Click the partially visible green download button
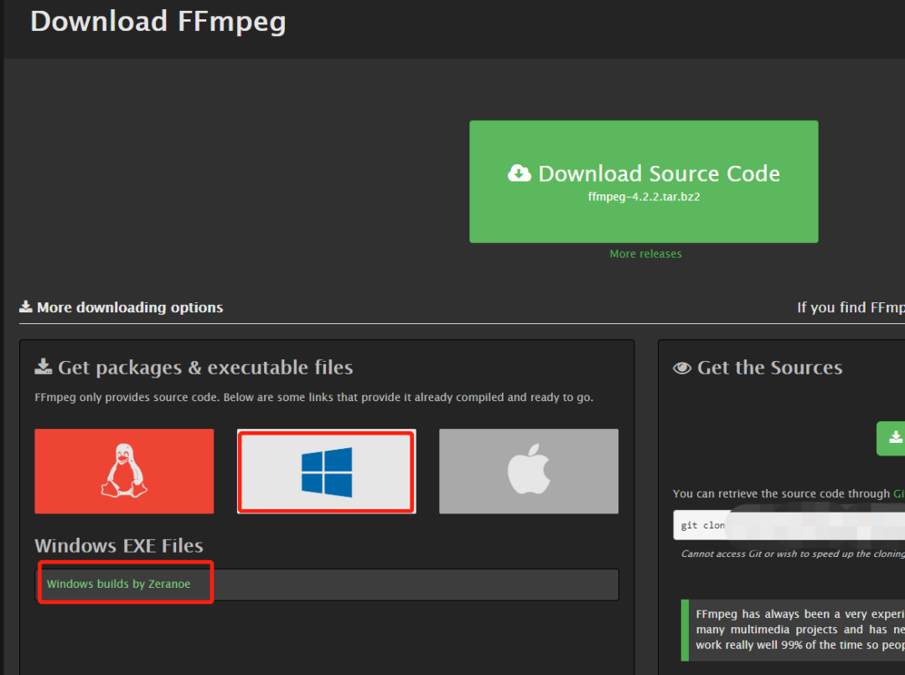905x675 pixels. pos(891,438)
